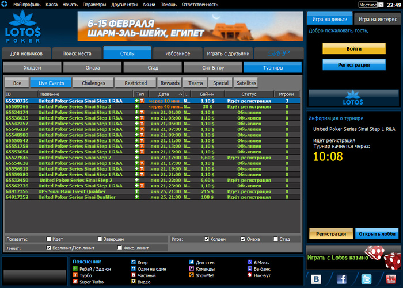Viewport: 403px width, 288px height.
Task: Open the YouTube icon link
Action: pos(391,279)
